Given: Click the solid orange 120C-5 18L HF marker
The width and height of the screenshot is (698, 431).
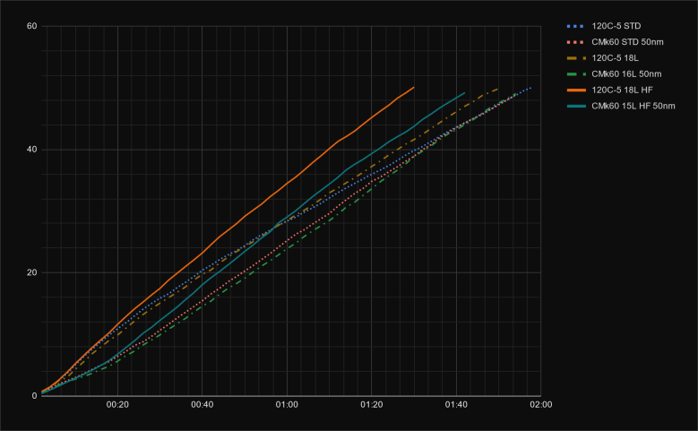Looking at the screenshot, I should [578, 90].
